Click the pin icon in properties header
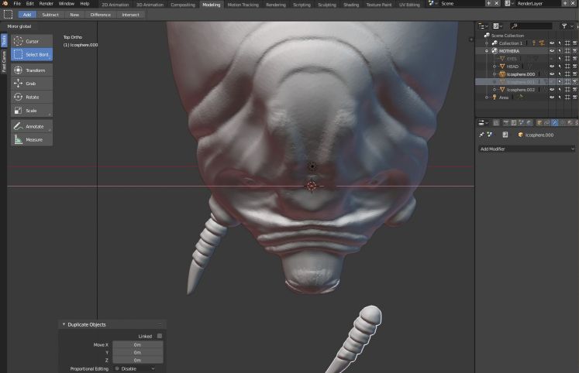579x373 pixels. [x=481, y=135]
